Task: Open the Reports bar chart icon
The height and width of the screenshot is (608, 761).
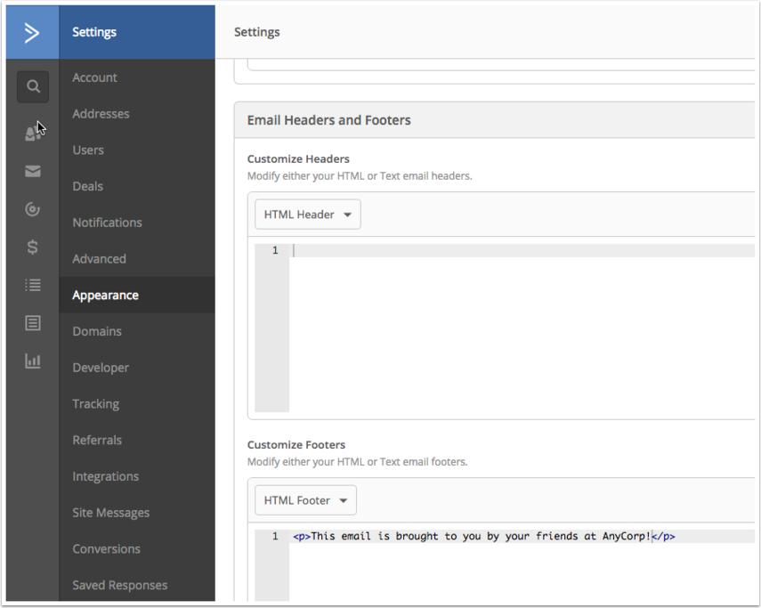Action: click(33, 361)
